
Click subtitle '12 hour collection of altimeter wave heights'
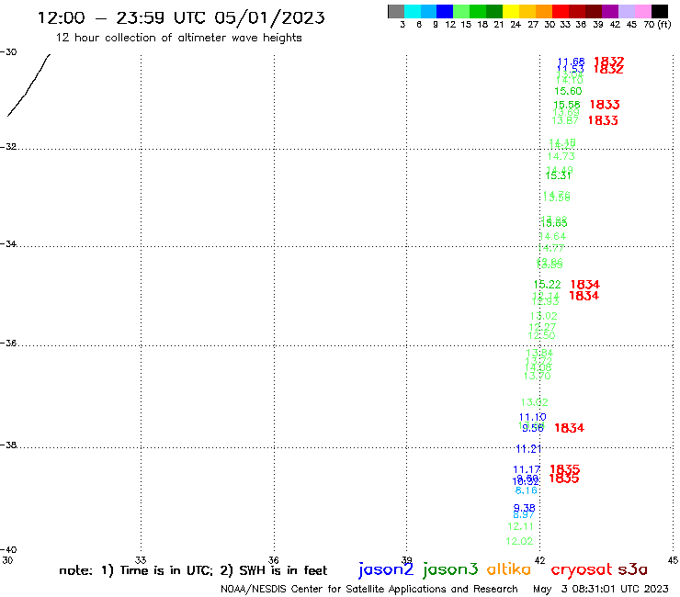pyautogui.click(x=178, y=38)
